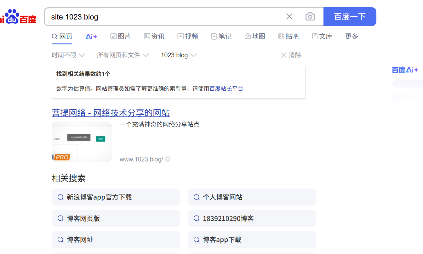Clear search text with X icon

(289, 17)
